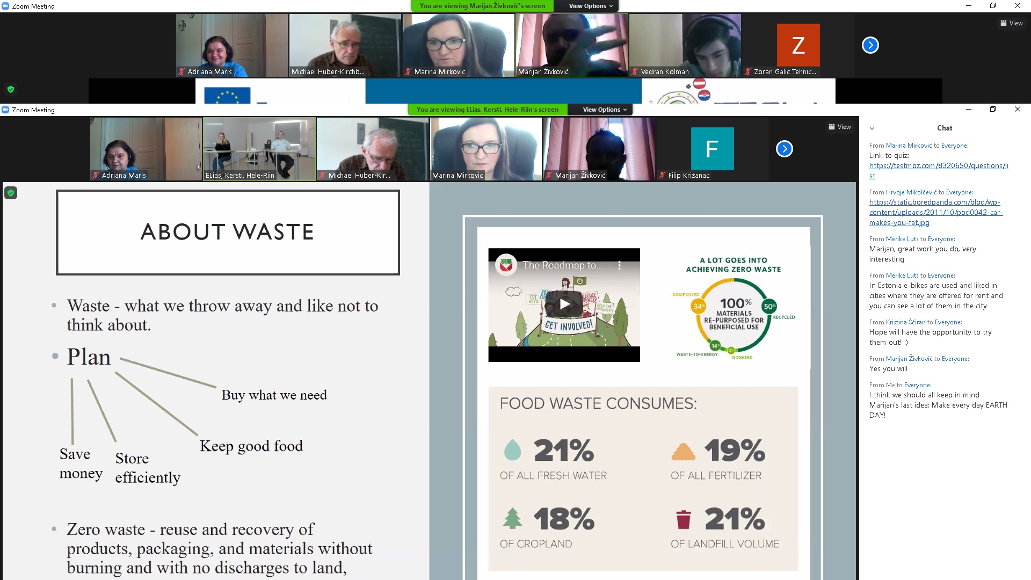This screenshot has width=1031, height=580.
Task: Click 'Store efficiently' text on slide
Action: (148, 468)
